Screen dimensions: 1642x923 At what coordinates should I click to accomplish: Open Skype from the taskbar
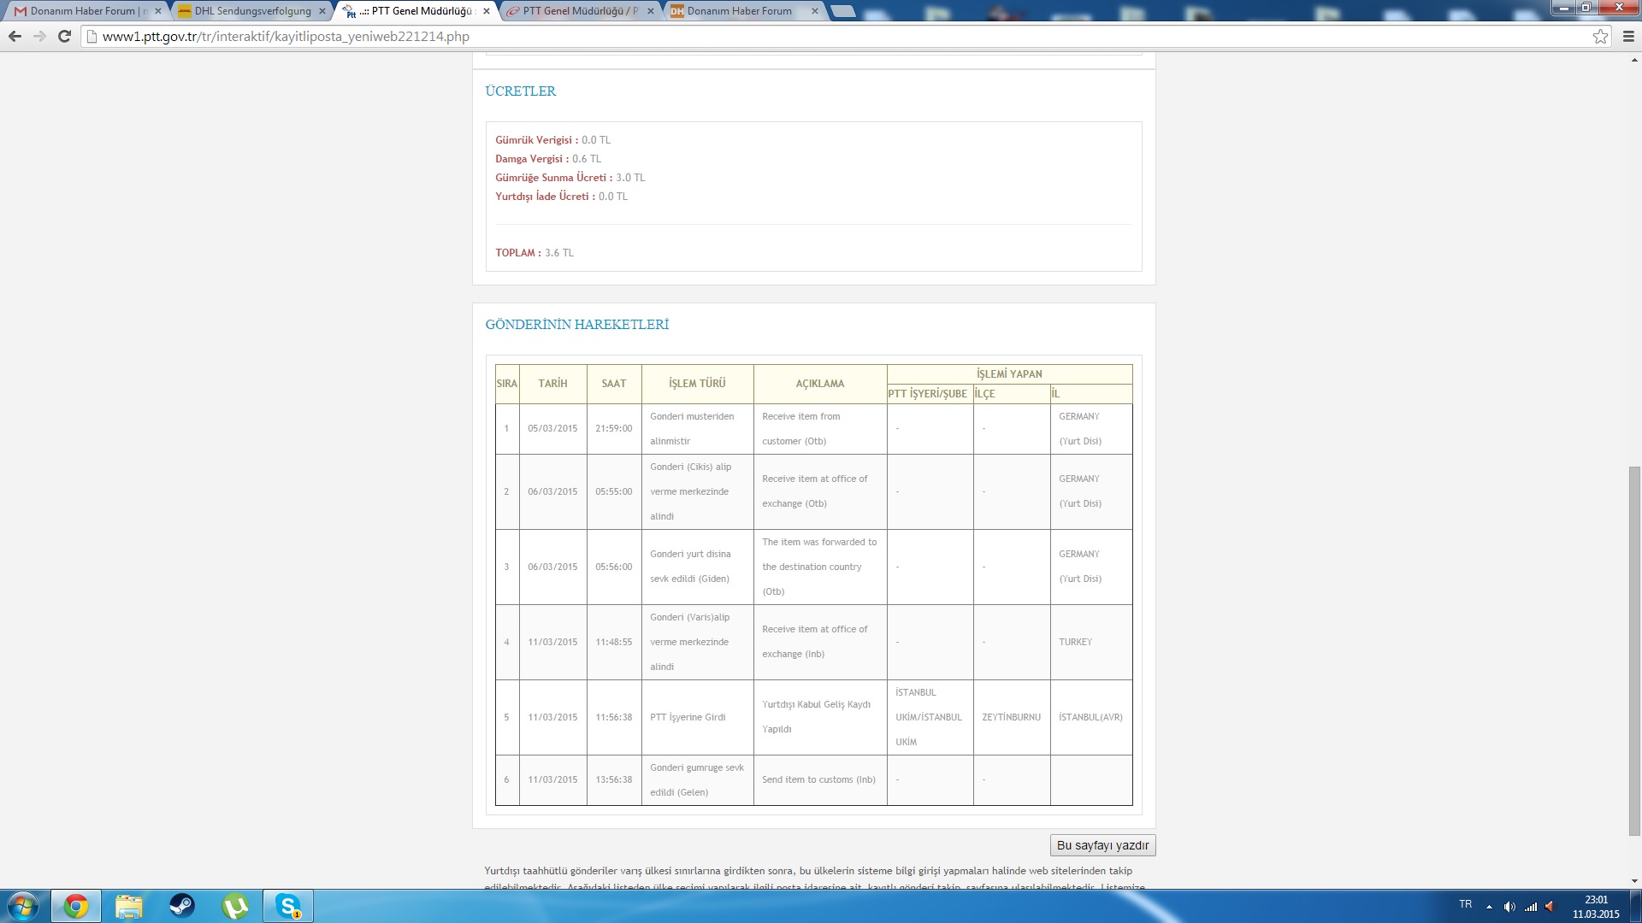[288, 906]
